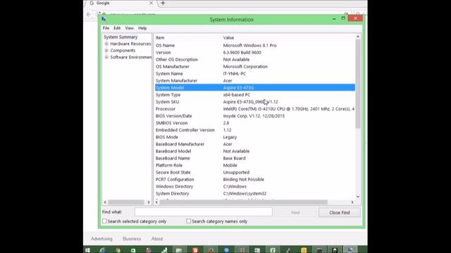Click the Close Find button
Screen dimensions: 451x253
coord(340,212)
